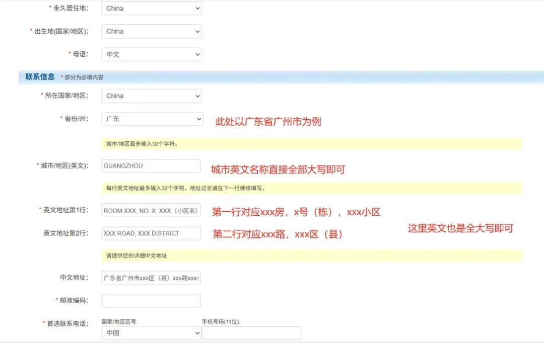Click the 城市/地区最多输入30个字符 hint
The image size is (544, 343).
142,144
